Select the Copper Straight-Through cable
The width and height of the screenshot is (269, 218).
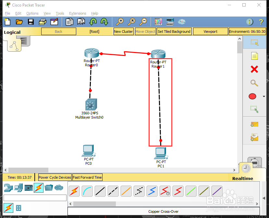pos(100,191)
